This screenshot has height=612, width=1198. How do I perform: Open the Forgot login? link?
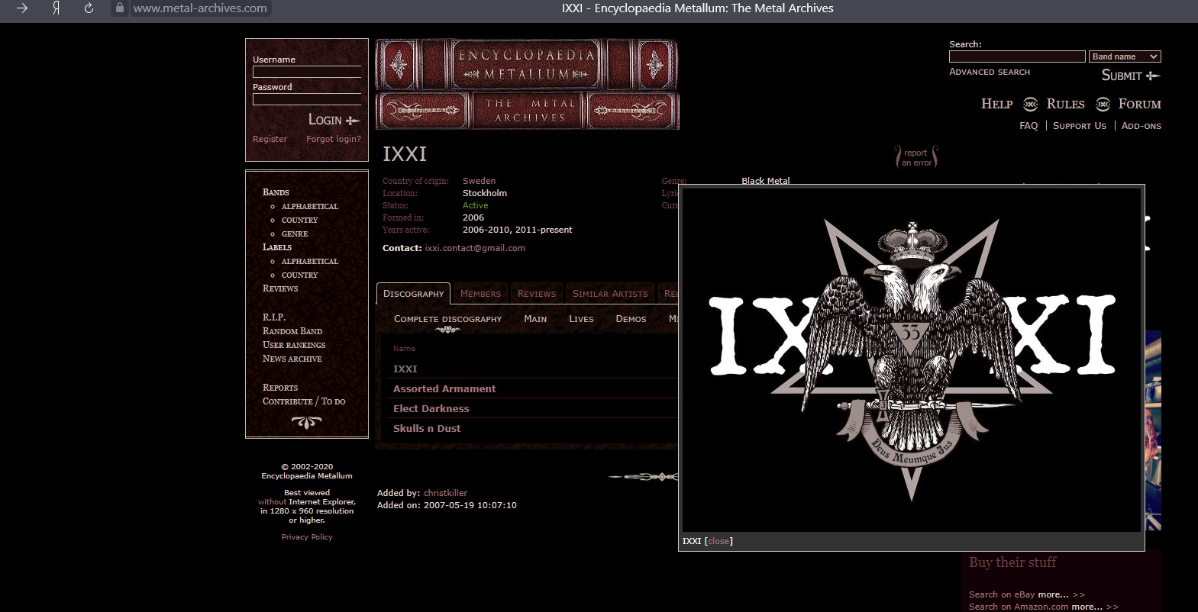pos(334,139)
